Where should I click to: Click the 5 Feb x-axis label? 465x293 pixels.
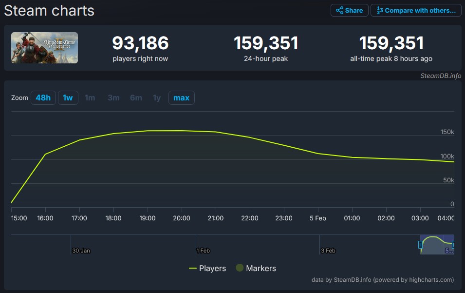click(318, 218)
